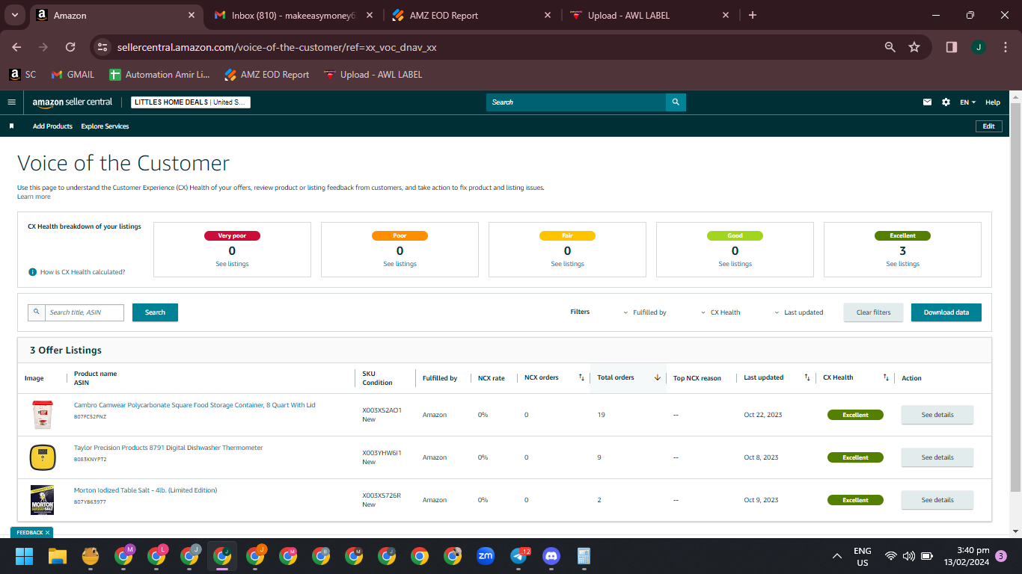
Task: Open Discord from the taskbar
Action: [x=551, y=556]
